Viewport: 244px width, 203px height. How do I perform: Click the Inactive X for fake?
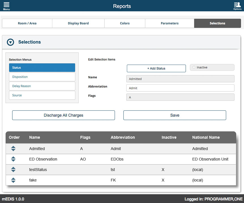(163, 180)
